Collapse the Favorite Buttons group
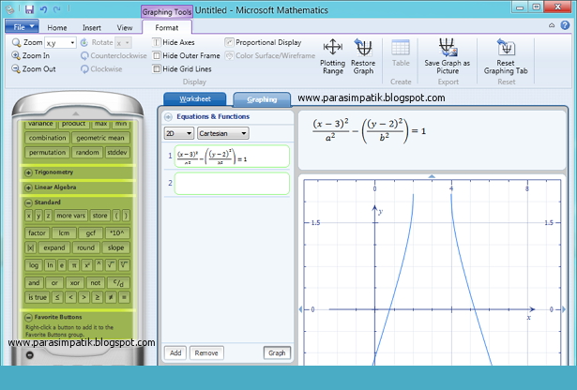The height and width of the screenshot is (390, 577). coord(28,317)
